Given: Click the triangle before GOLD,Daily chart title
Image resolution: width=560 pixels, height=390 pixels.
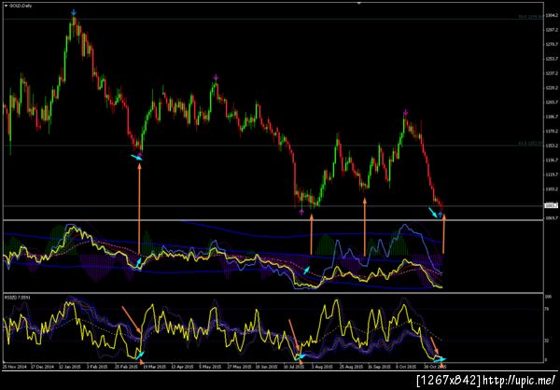Looking at the screenshot, I should tap(7, 6).
